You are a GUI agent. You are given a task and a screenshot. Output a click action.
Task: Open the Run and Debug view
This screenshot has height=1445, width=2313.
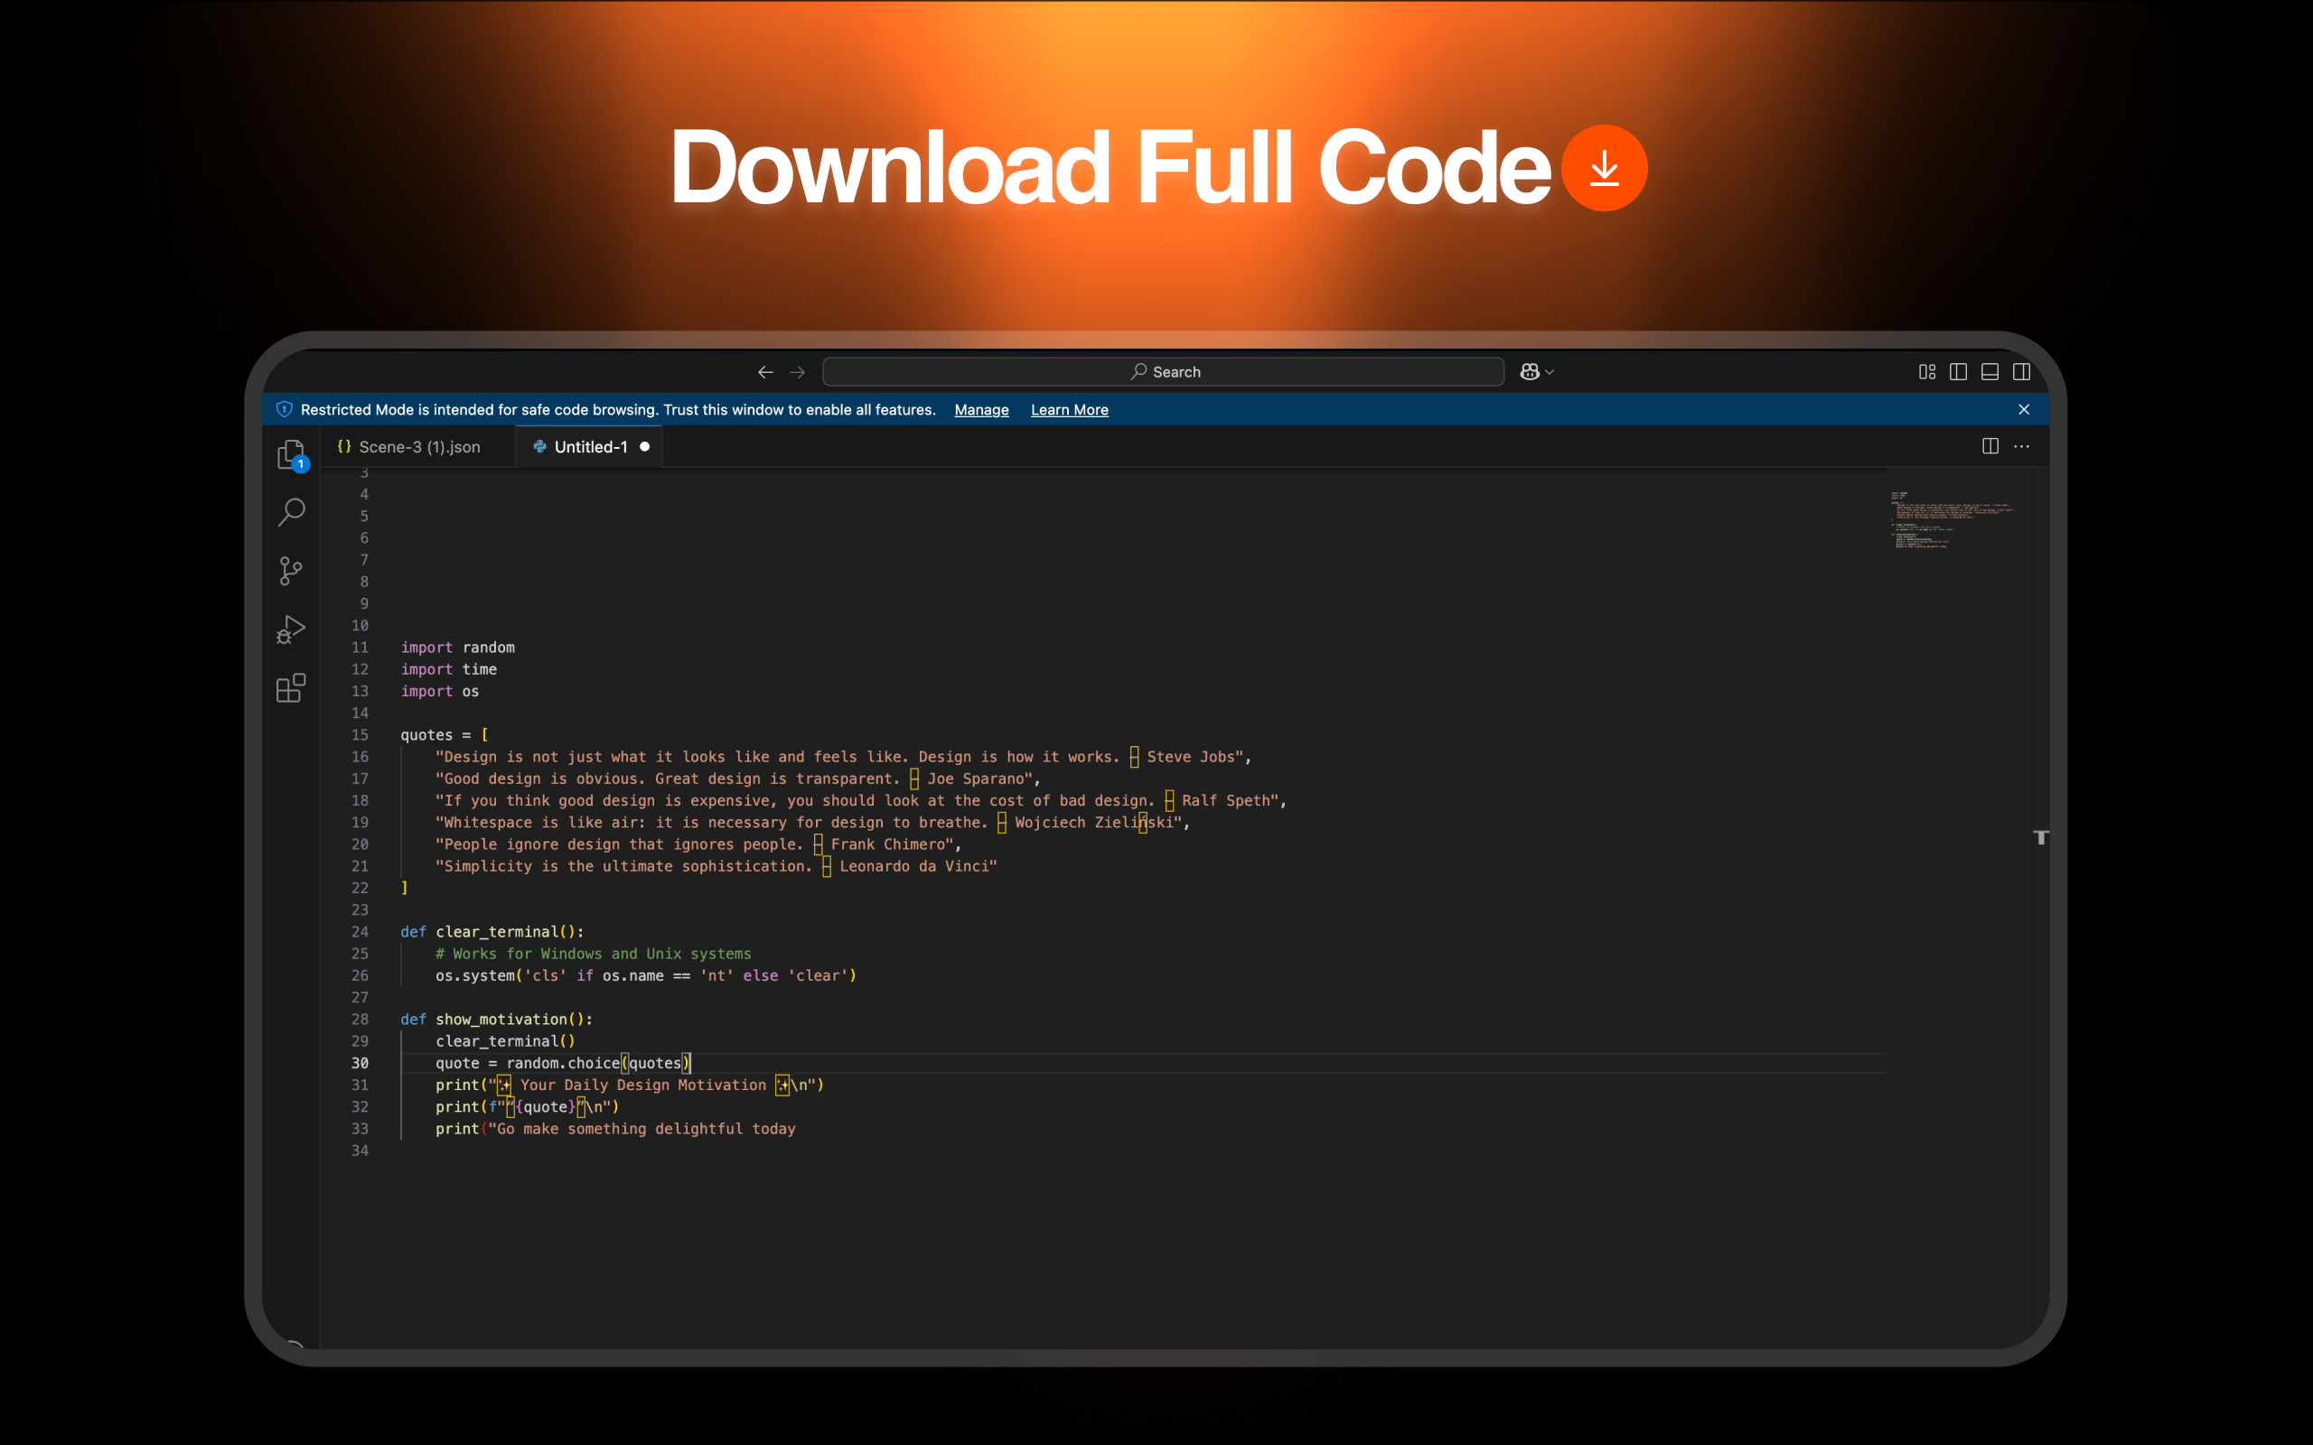coord(291,629)
